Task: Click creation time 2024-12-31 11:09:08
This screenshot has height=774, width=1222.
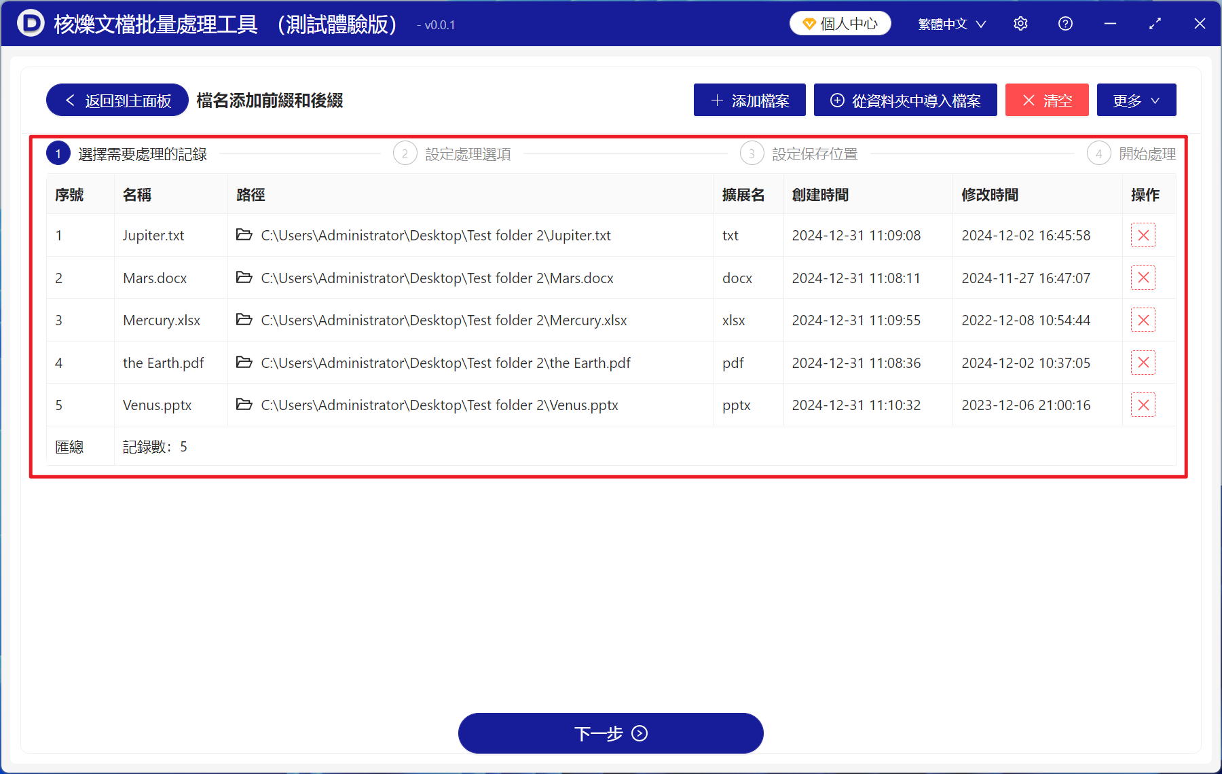Action: 856,236
